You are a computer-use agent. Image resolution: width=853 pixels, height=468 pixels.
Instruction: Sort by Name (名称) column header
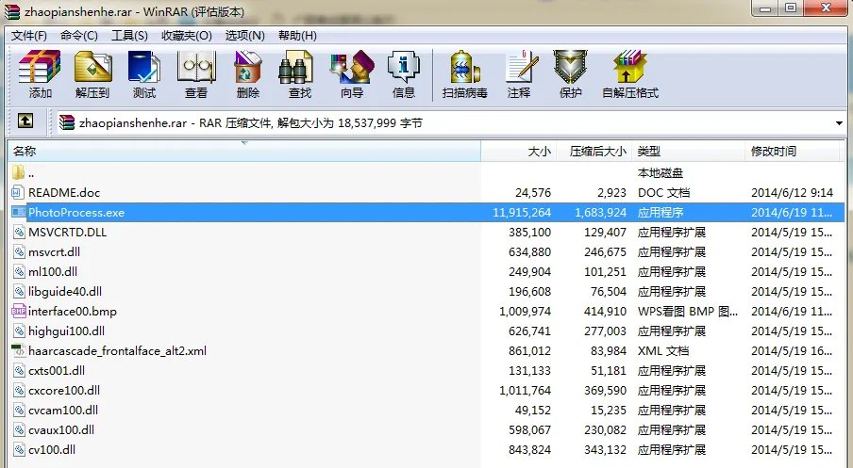[244, 151]
